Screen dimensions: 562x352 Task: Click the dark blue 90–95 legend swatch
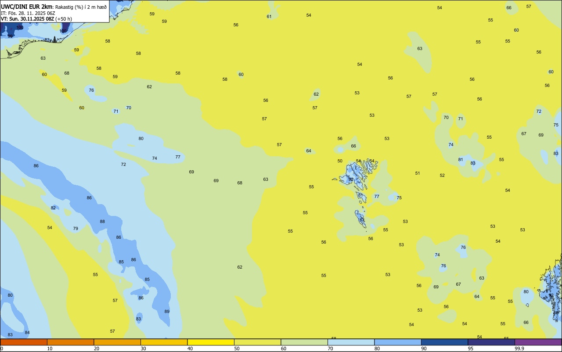click(x=444, y=342)
